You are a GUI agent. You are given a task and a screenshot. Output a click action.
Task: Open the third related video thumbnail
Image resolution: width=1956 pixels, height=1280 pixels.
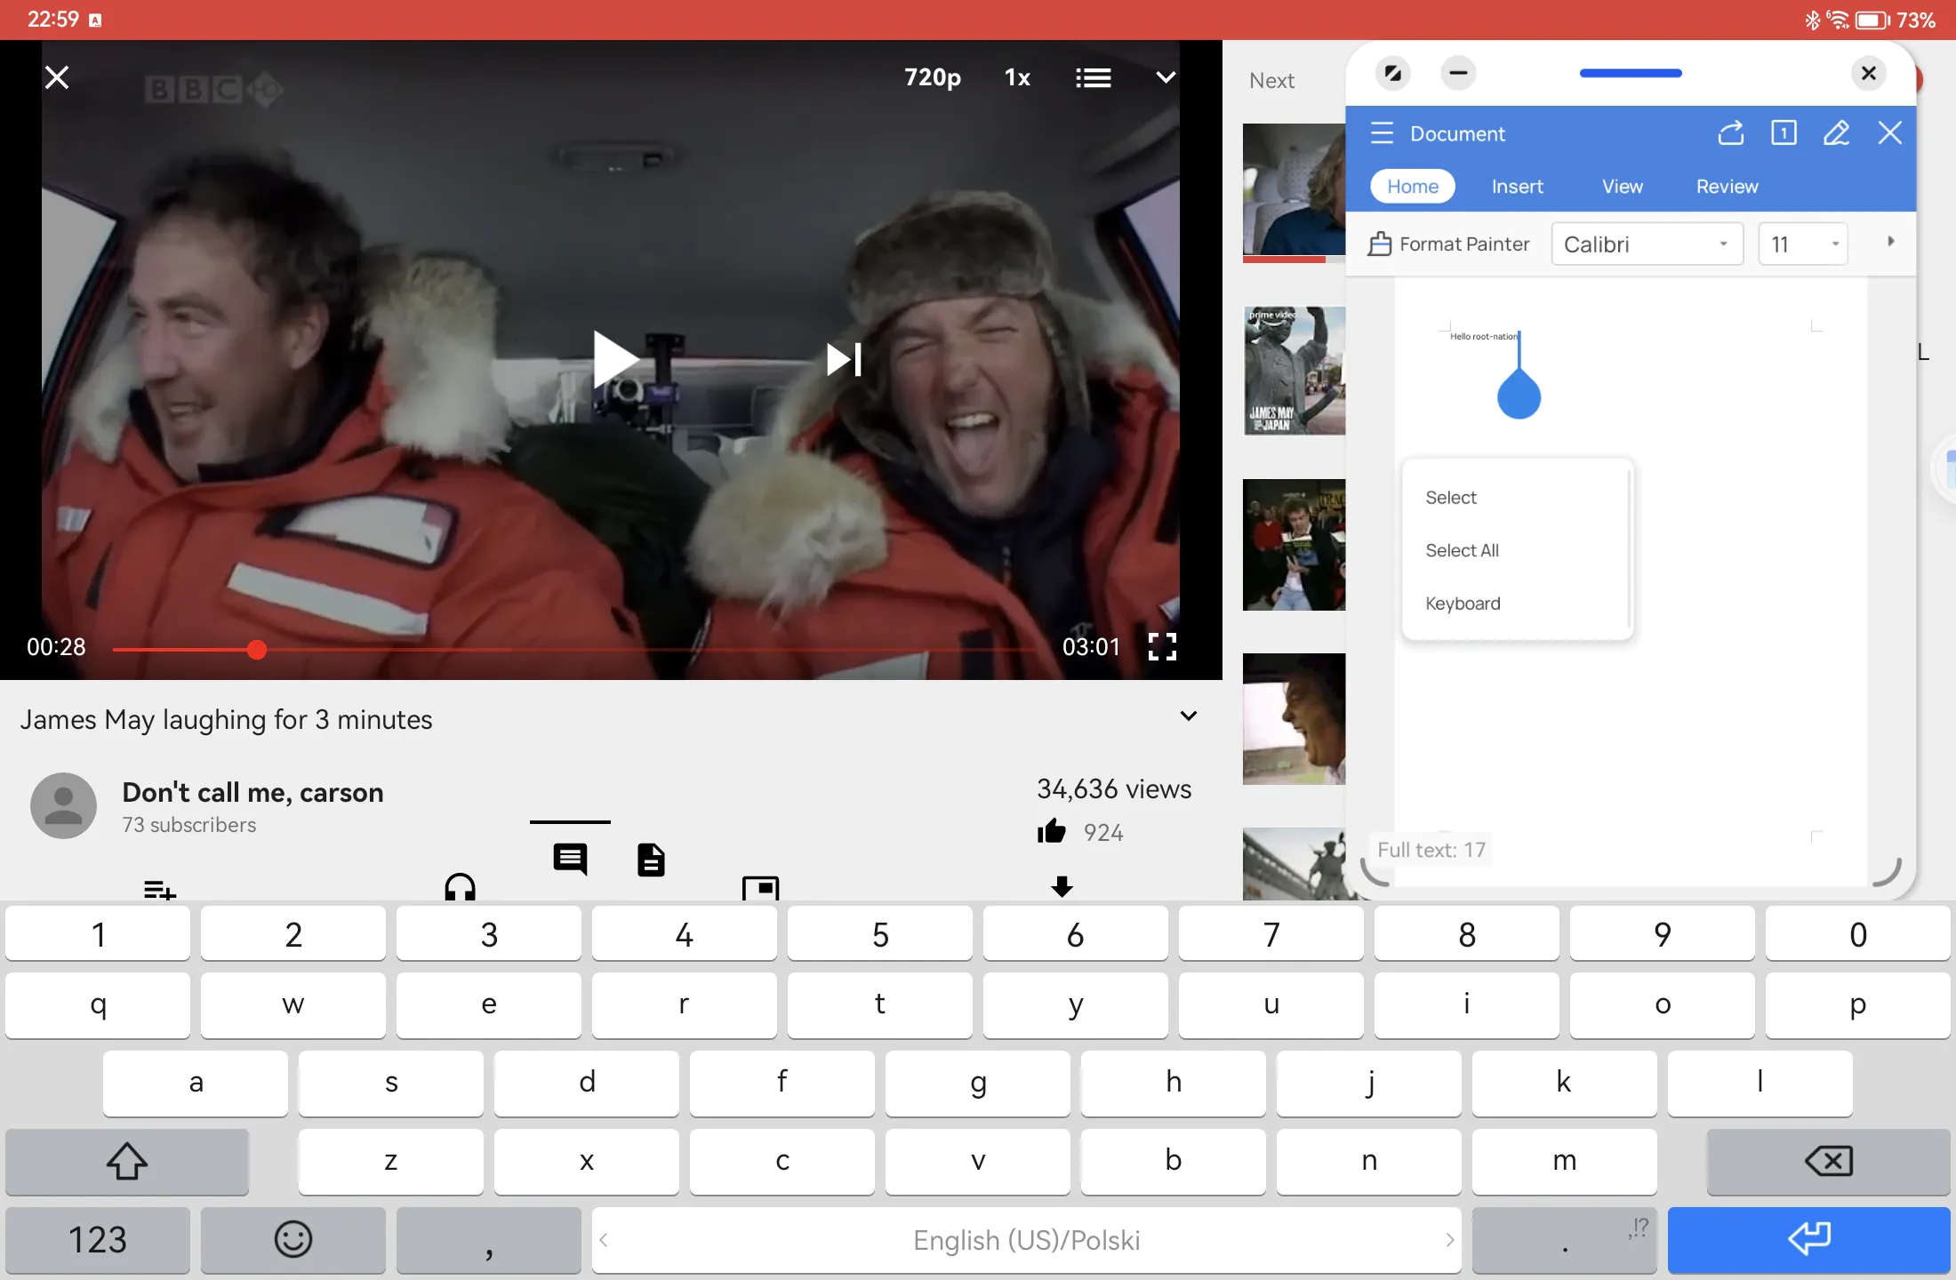pos(1294,545)
